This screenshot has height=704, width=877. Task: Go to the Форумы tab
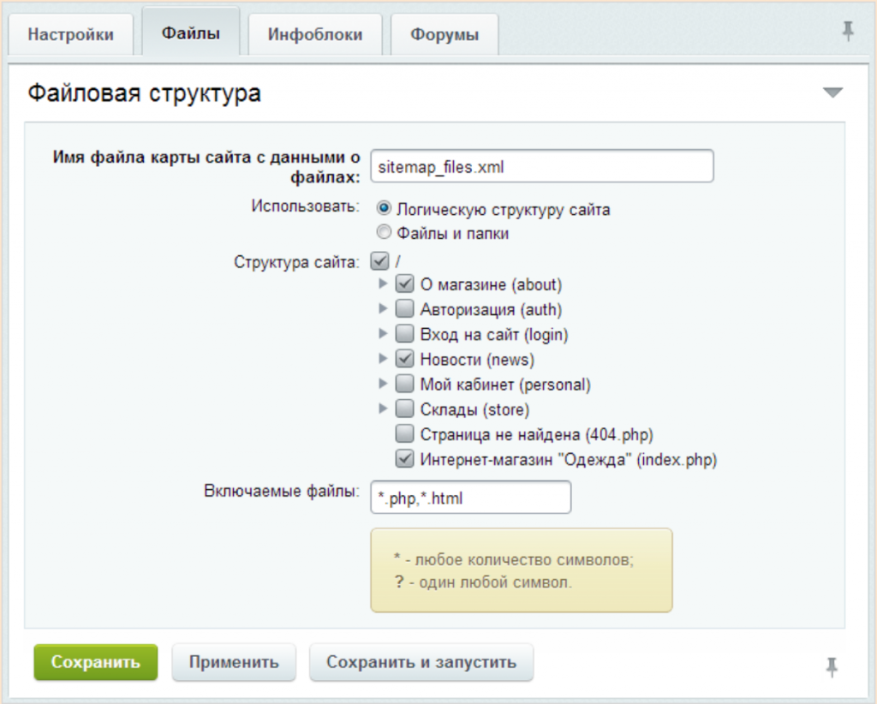coord(444,35)
